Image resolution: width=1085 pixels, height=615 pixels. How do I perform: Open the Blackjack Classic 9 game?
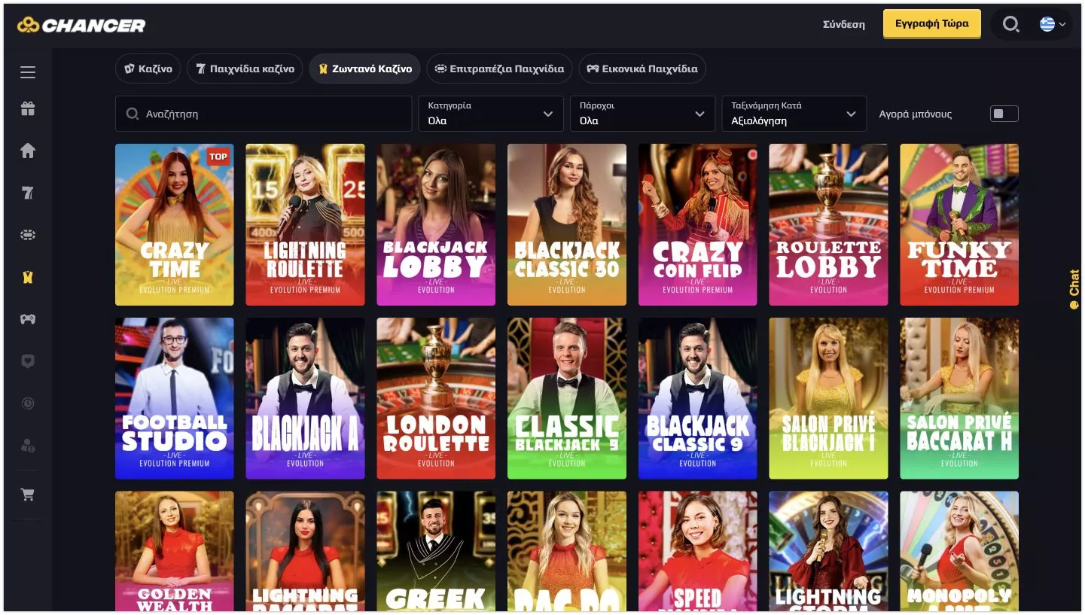click(x=697, y=398)
